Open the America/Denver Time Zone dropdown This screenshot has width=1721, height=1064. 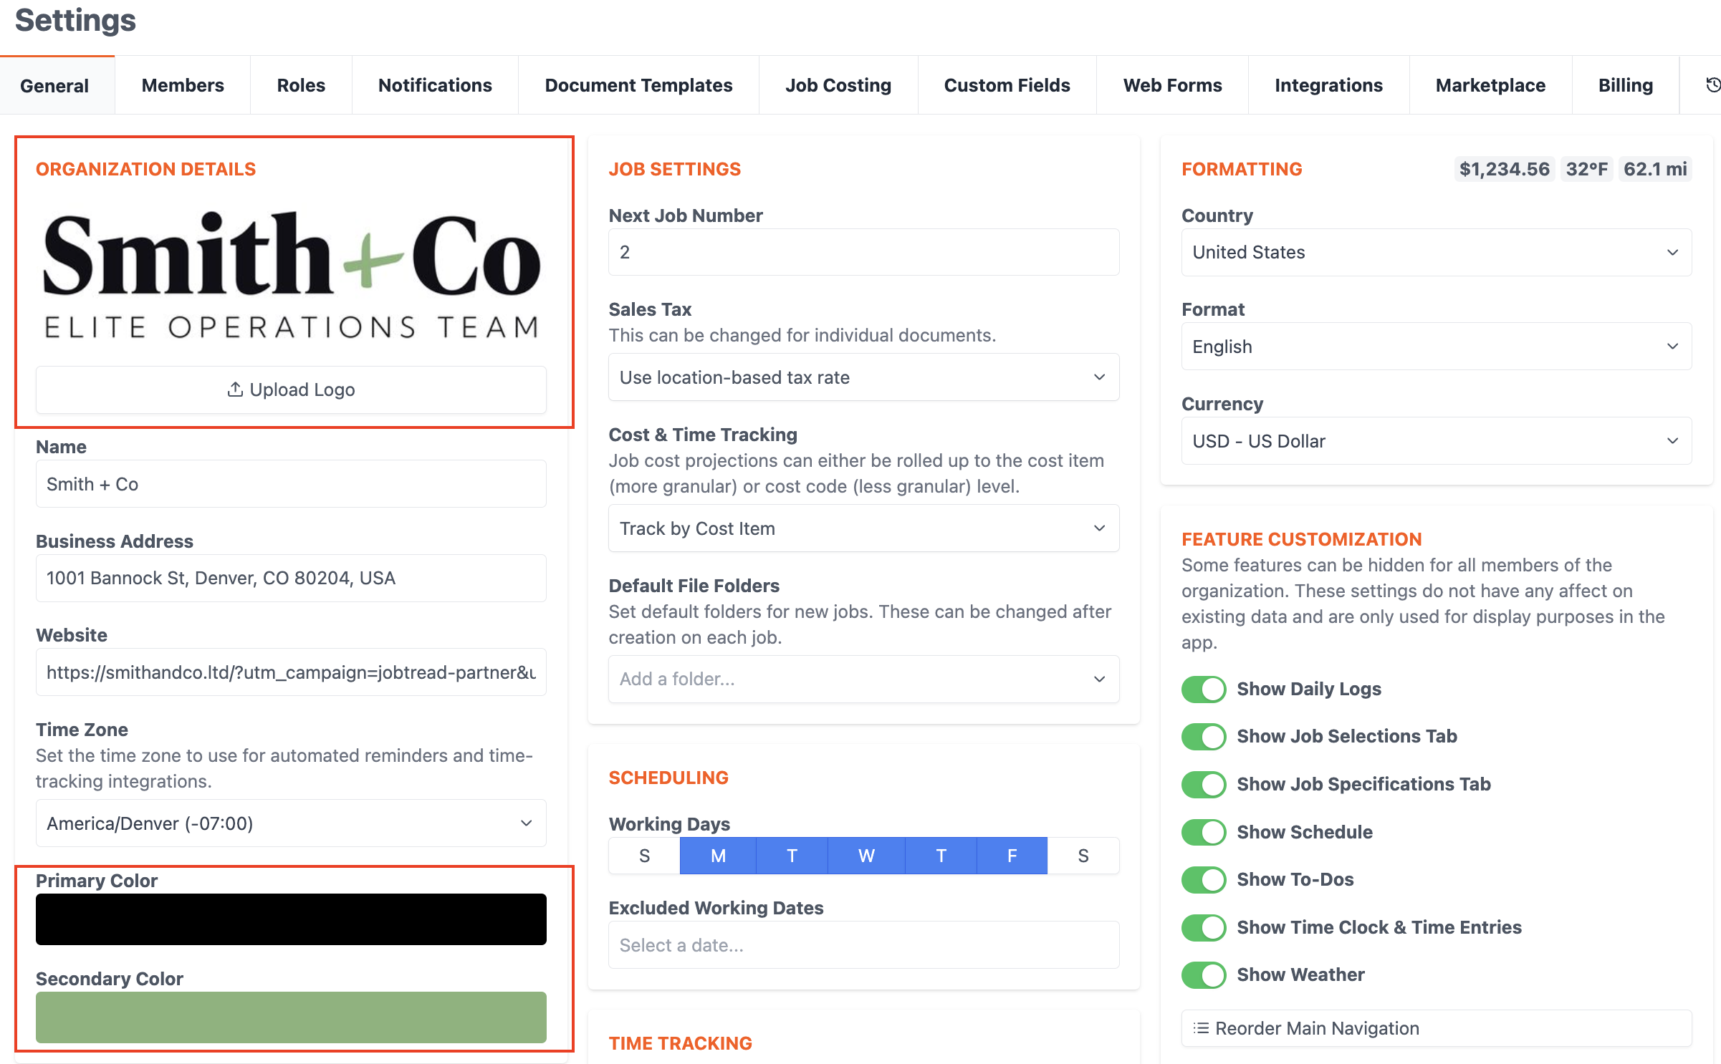pos(291,823)
